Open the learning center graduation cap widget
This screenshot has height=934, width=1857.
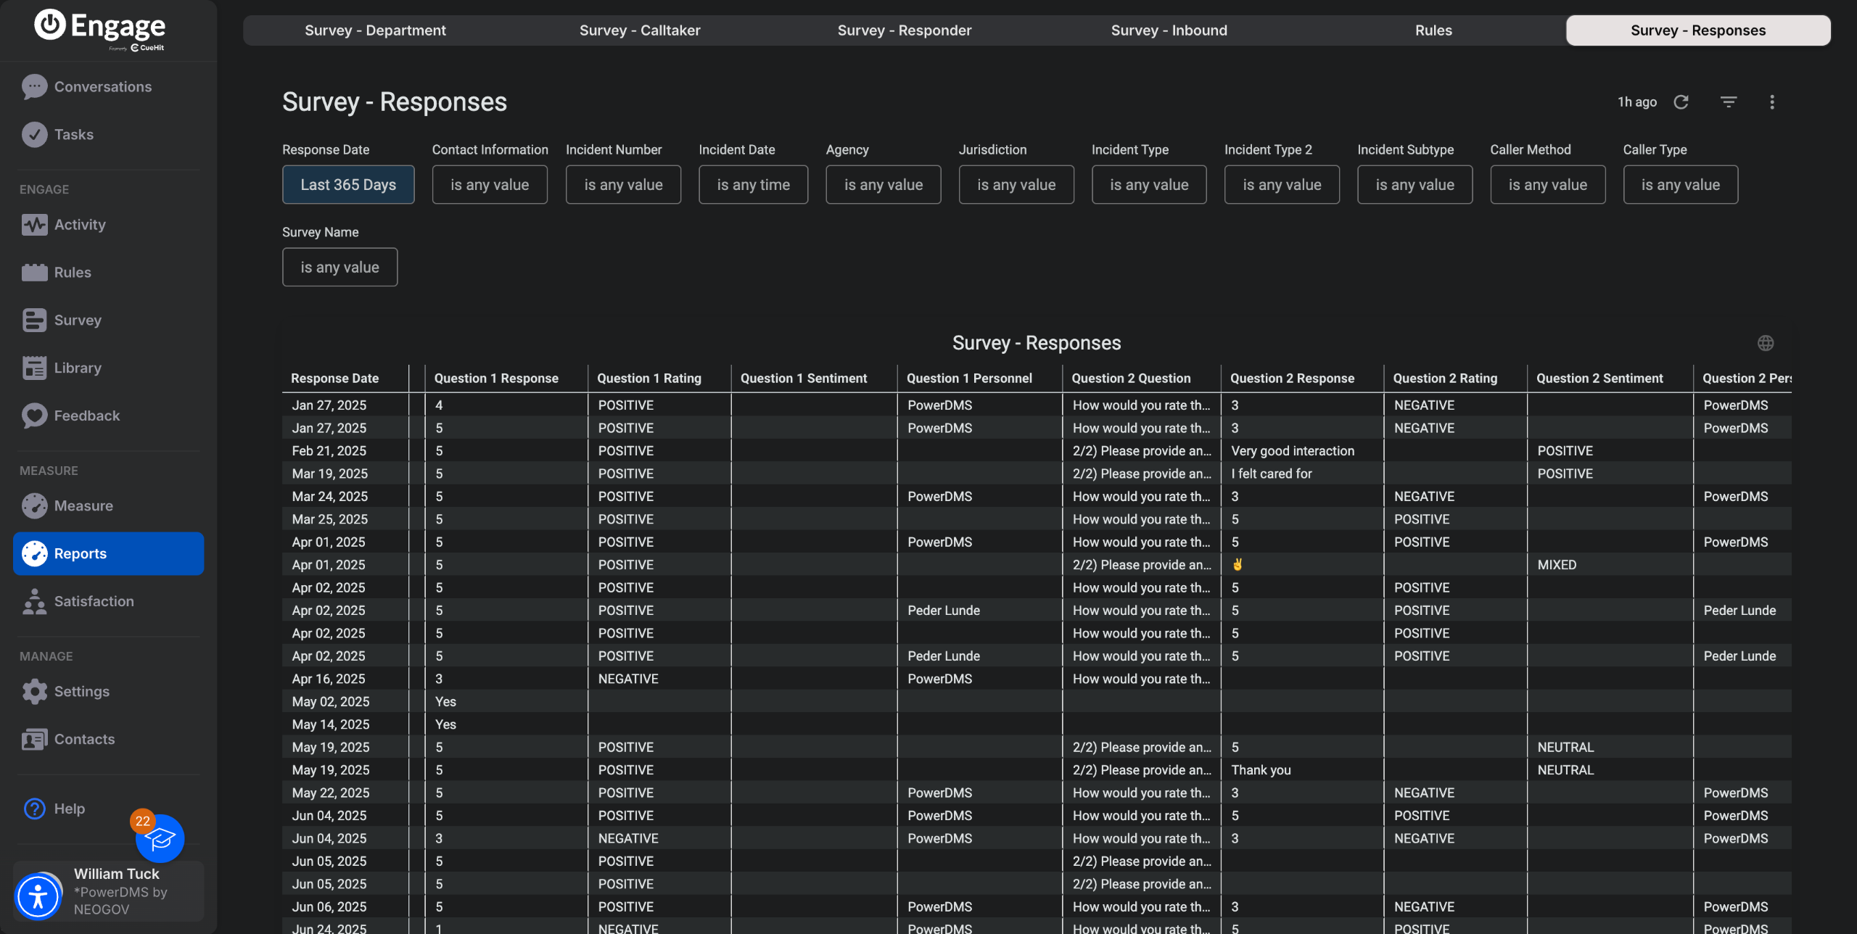[160, 839]
